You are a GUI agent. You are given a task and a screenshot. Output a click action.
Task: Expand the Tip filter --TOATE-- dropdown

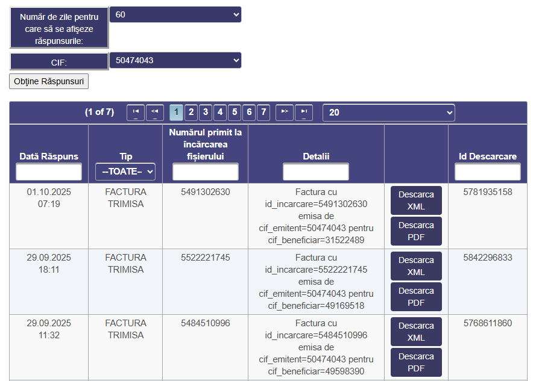tap(125, 172)
